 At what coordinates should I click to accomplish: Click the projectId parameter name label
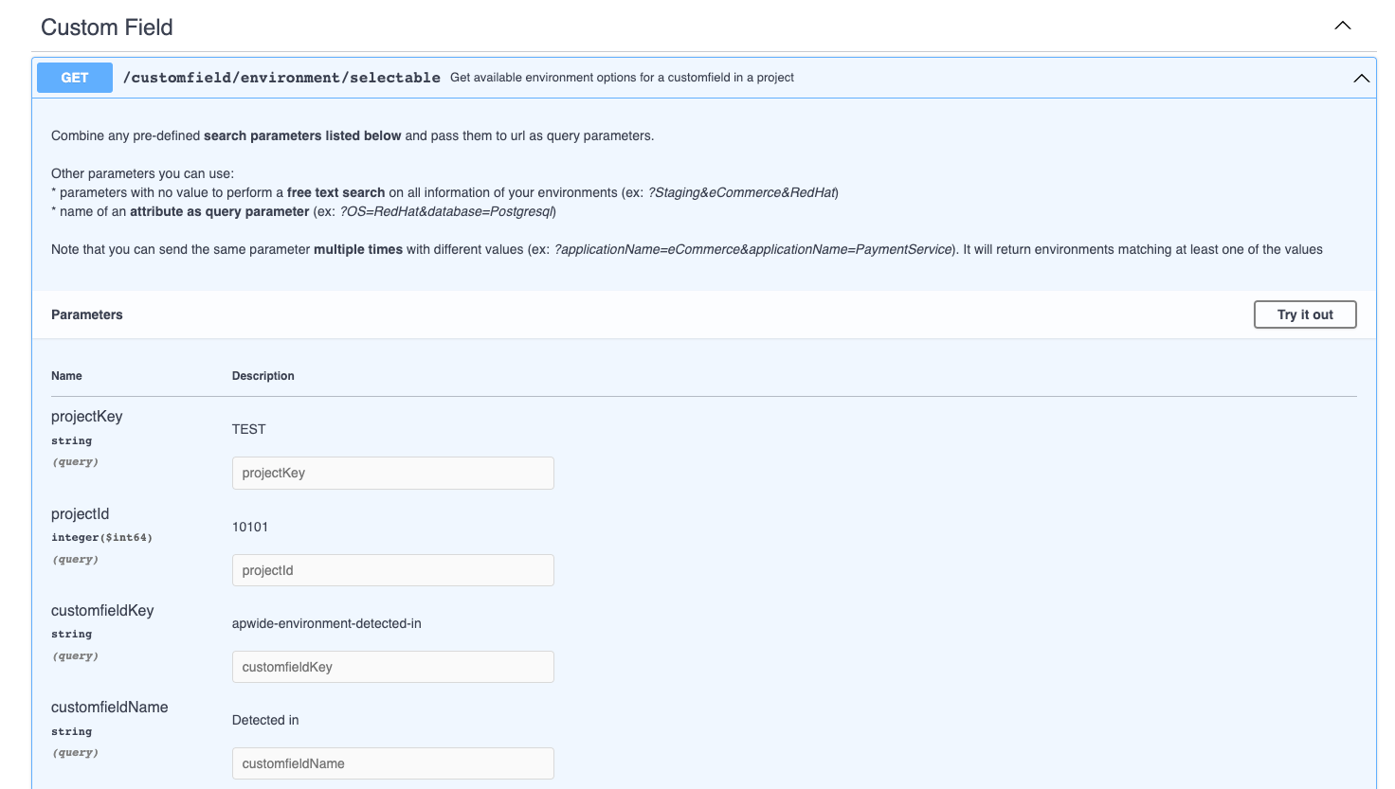(x=81, y=514)
